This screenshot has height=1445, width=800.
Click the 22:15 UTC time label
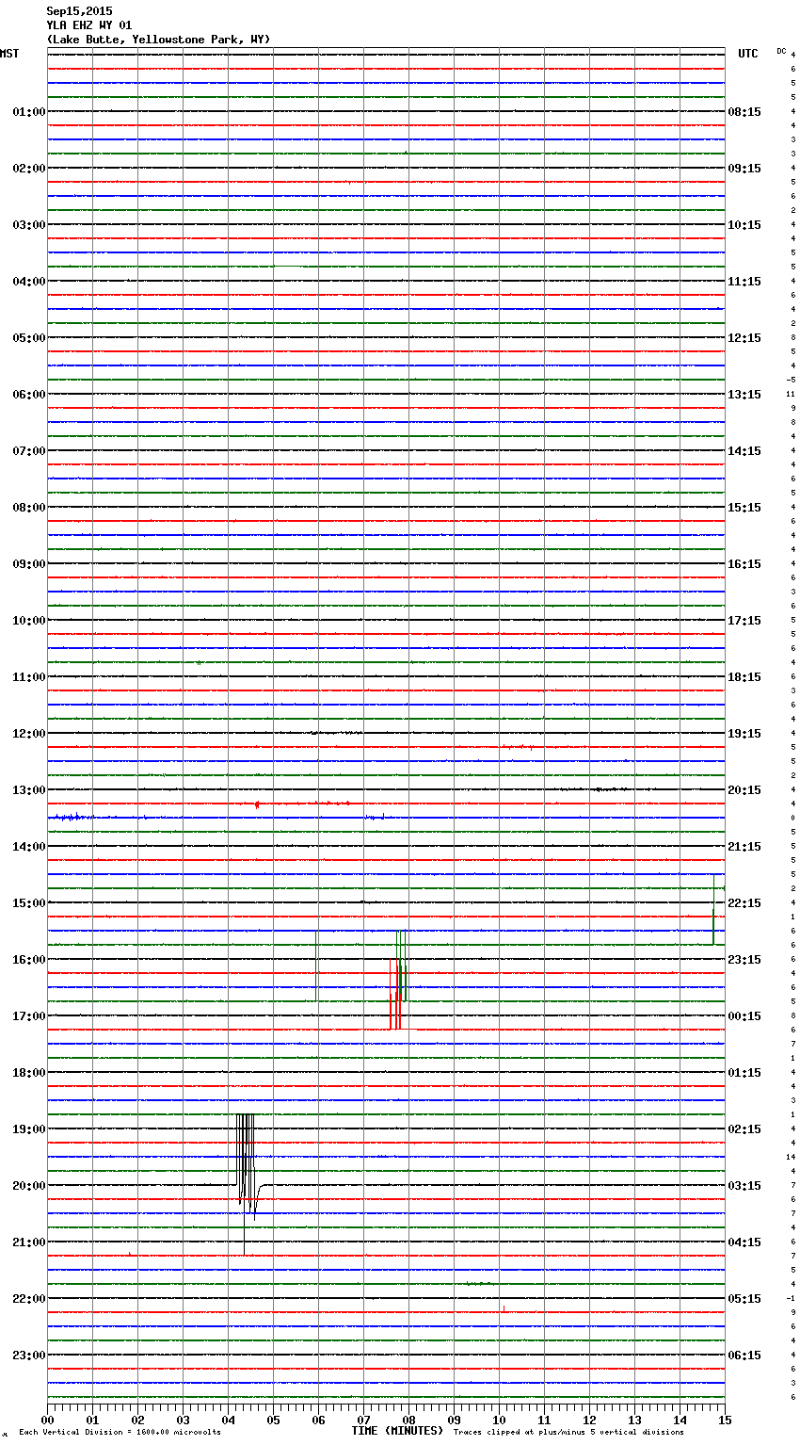coord(744,903)
